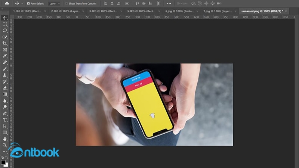Toggle the Auto-Select checkbox
299x168 pixels.
pos(28,3)
